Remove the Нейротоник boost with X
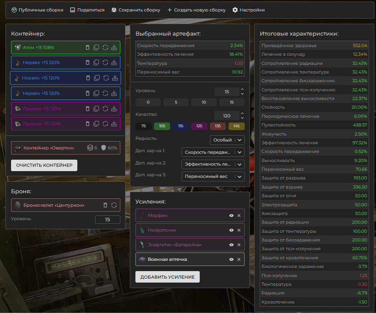 [x=239, y=230]
